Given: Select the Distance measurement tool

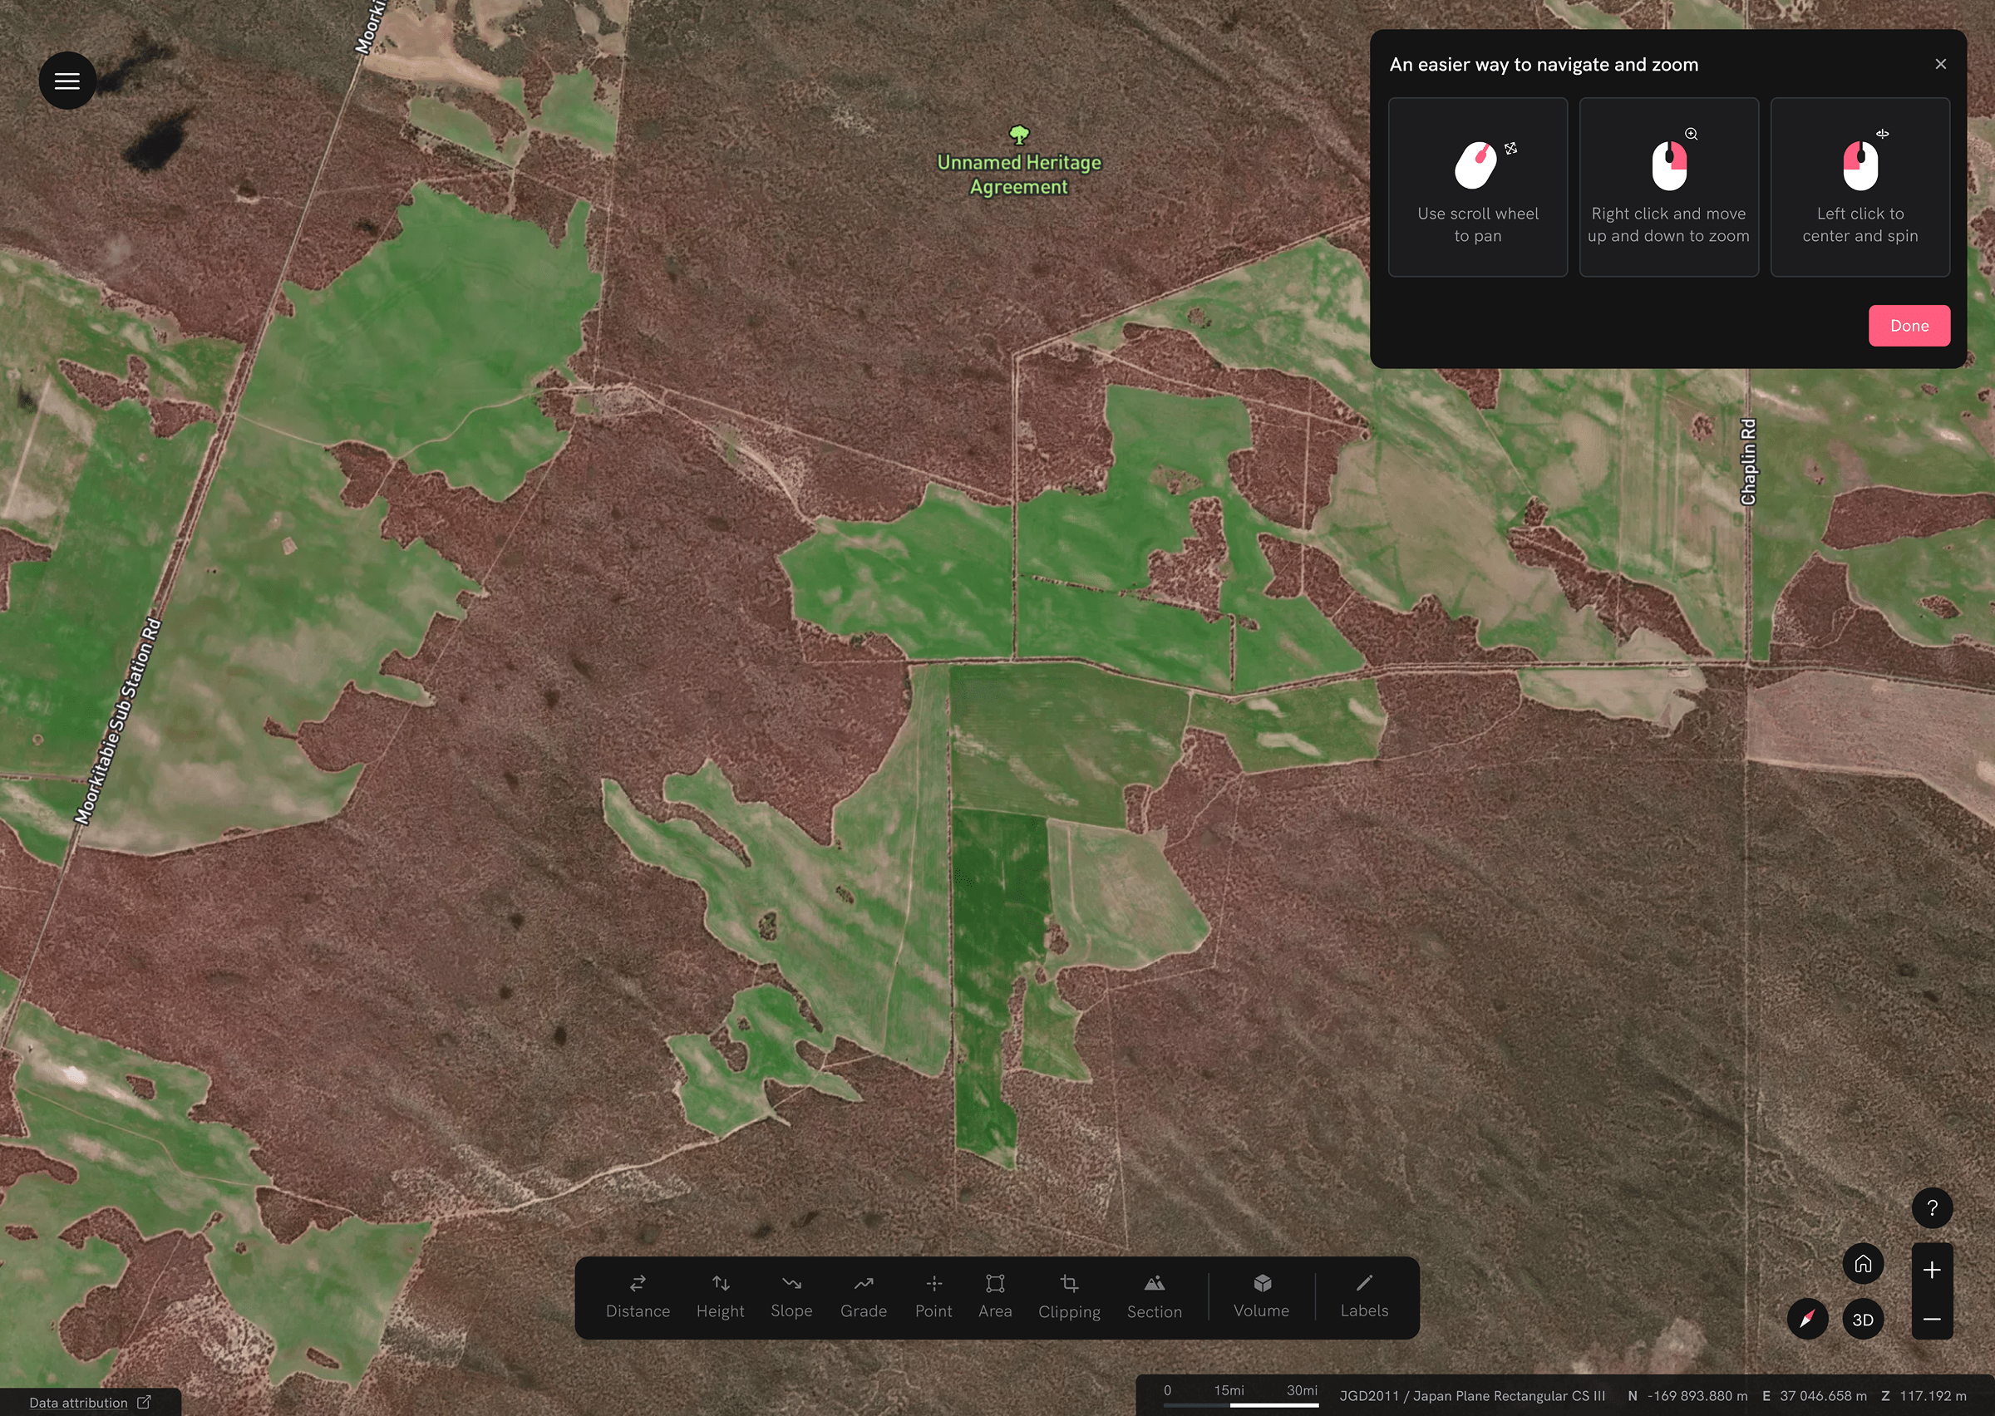Looking at the screenshot, I should [638, 1296].
